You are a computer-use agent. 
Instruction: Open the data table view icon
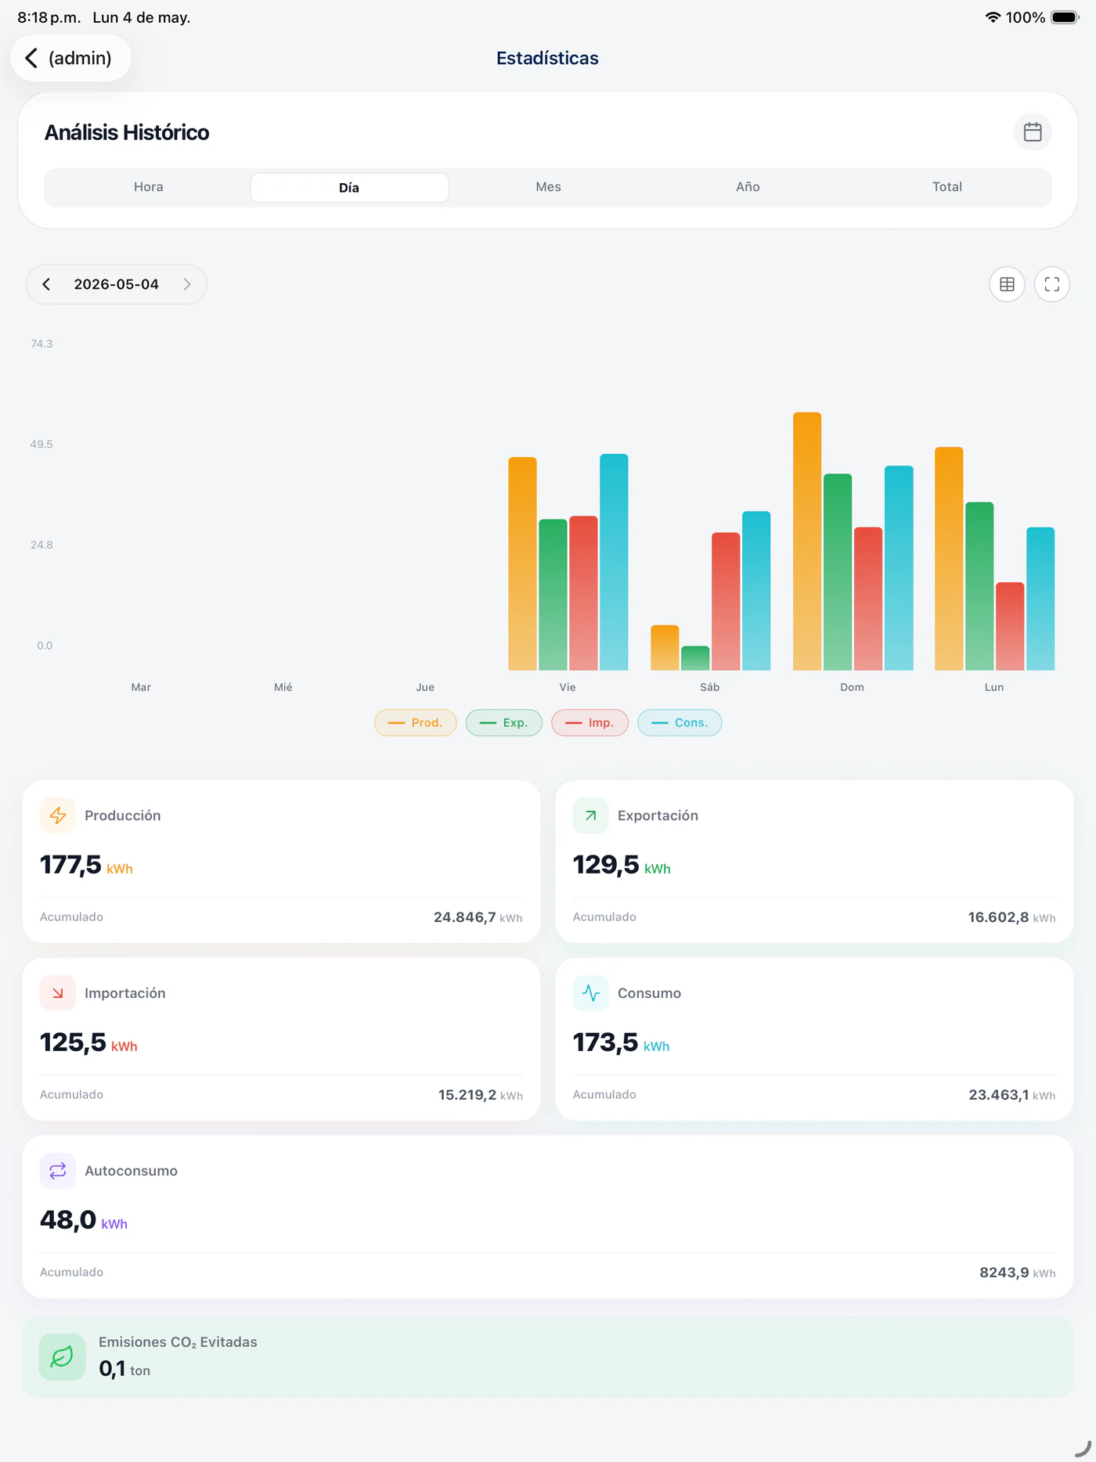click(x=1007, y=284)
